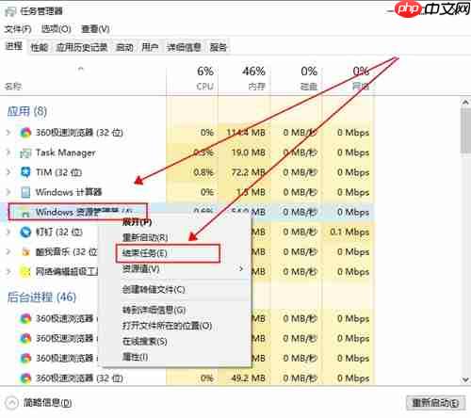Click the 0.8% CPU cell for TIM

tap(203, 172)
